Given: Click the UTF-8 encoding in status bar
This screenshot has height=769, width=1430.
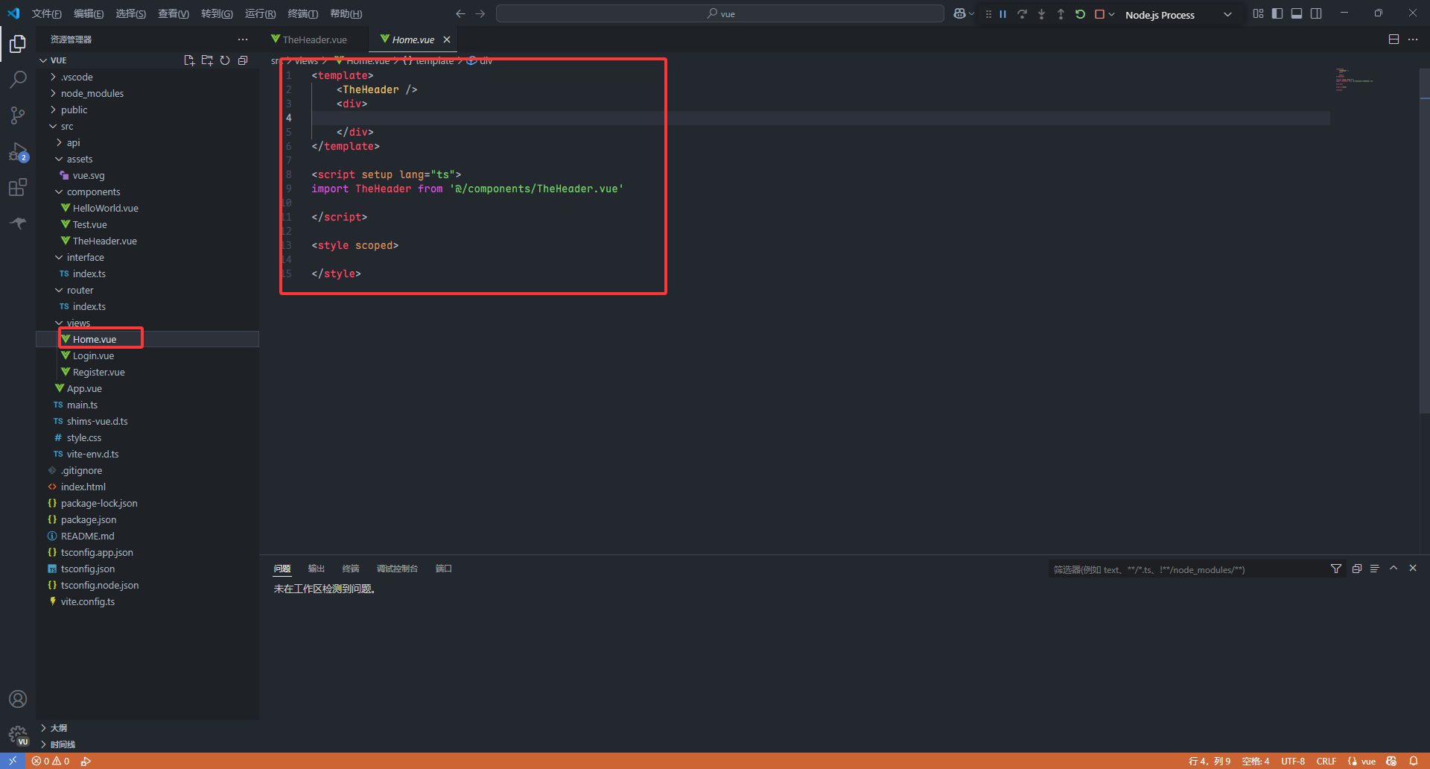Looking at the screenshot, I should point(1292,761).
